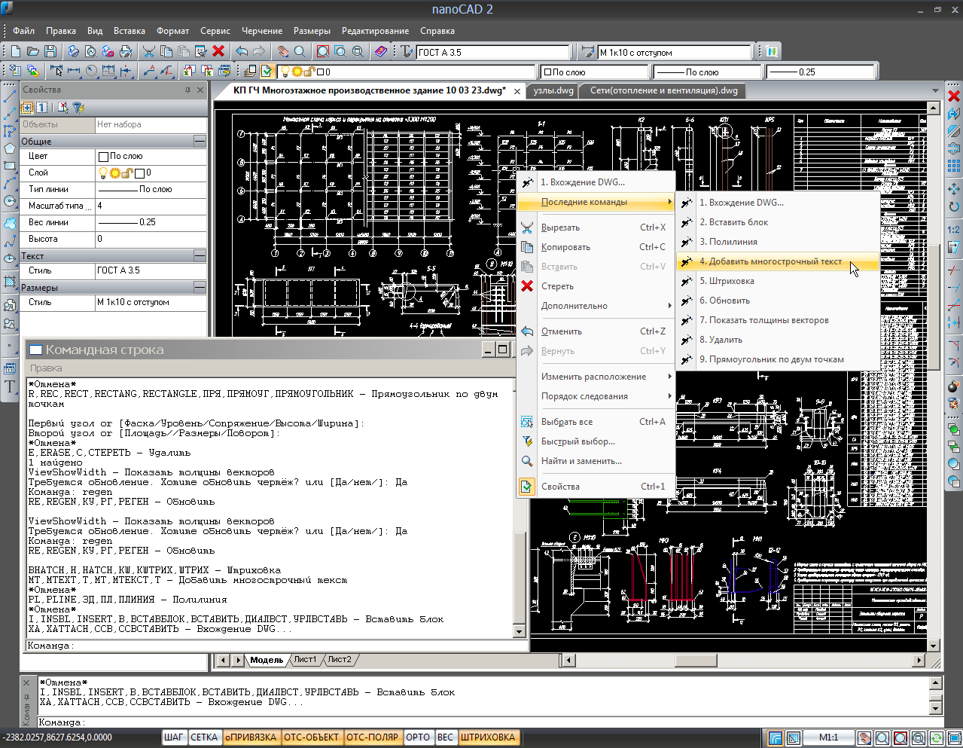Open the line weight 0.25 dropdown

coord(821,72)
